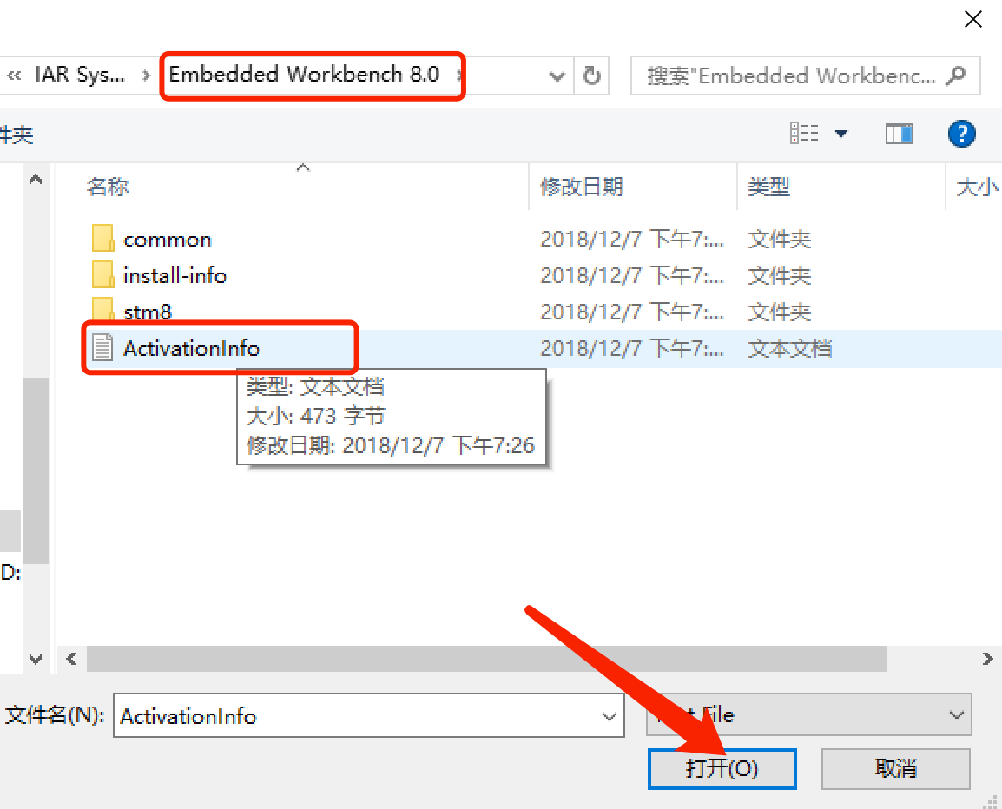Click the refresh icon beside address bar
The width and height of the screenshot is (1002, 809).
coord(592,76)
